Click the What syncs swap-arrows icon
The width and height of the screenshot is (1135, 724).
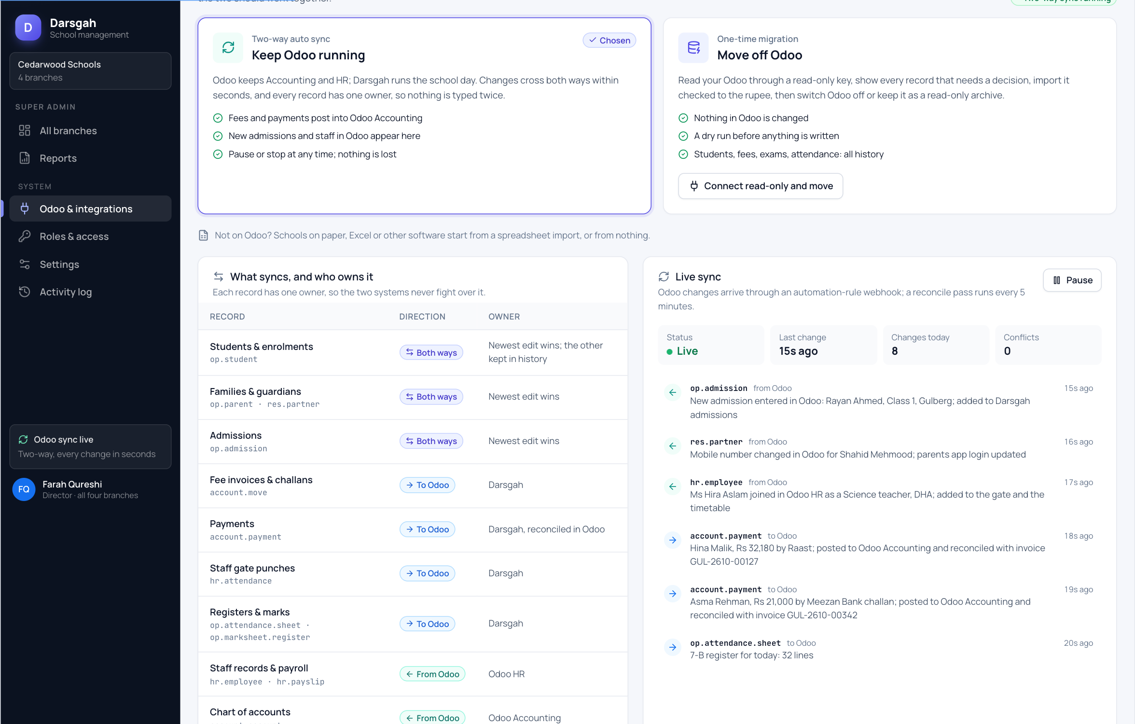pos(219,277)
